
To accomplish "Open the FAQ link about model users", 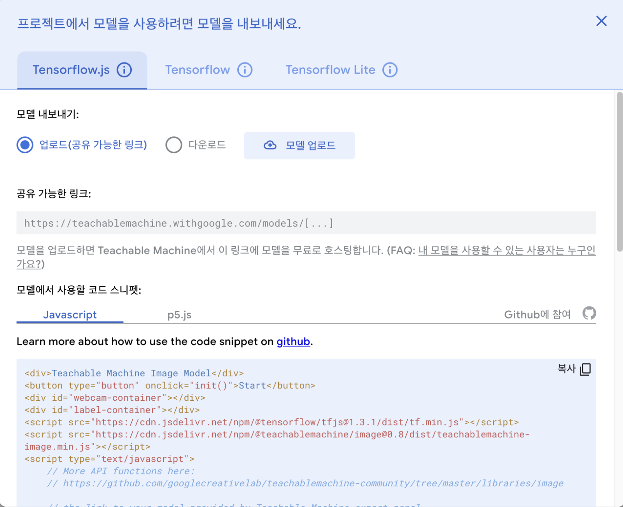I will point(507,250).
